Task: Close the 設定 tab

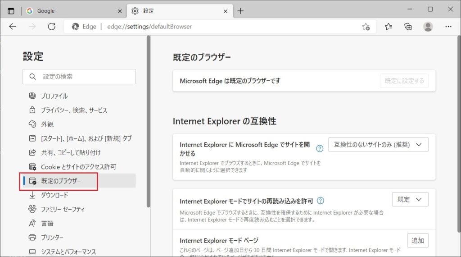Action: coord(225,11)
